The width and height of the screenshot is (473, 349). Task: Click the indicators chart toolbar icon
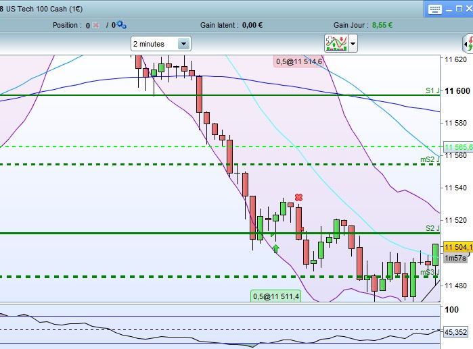pyautogui.click(x=336, y=43)
